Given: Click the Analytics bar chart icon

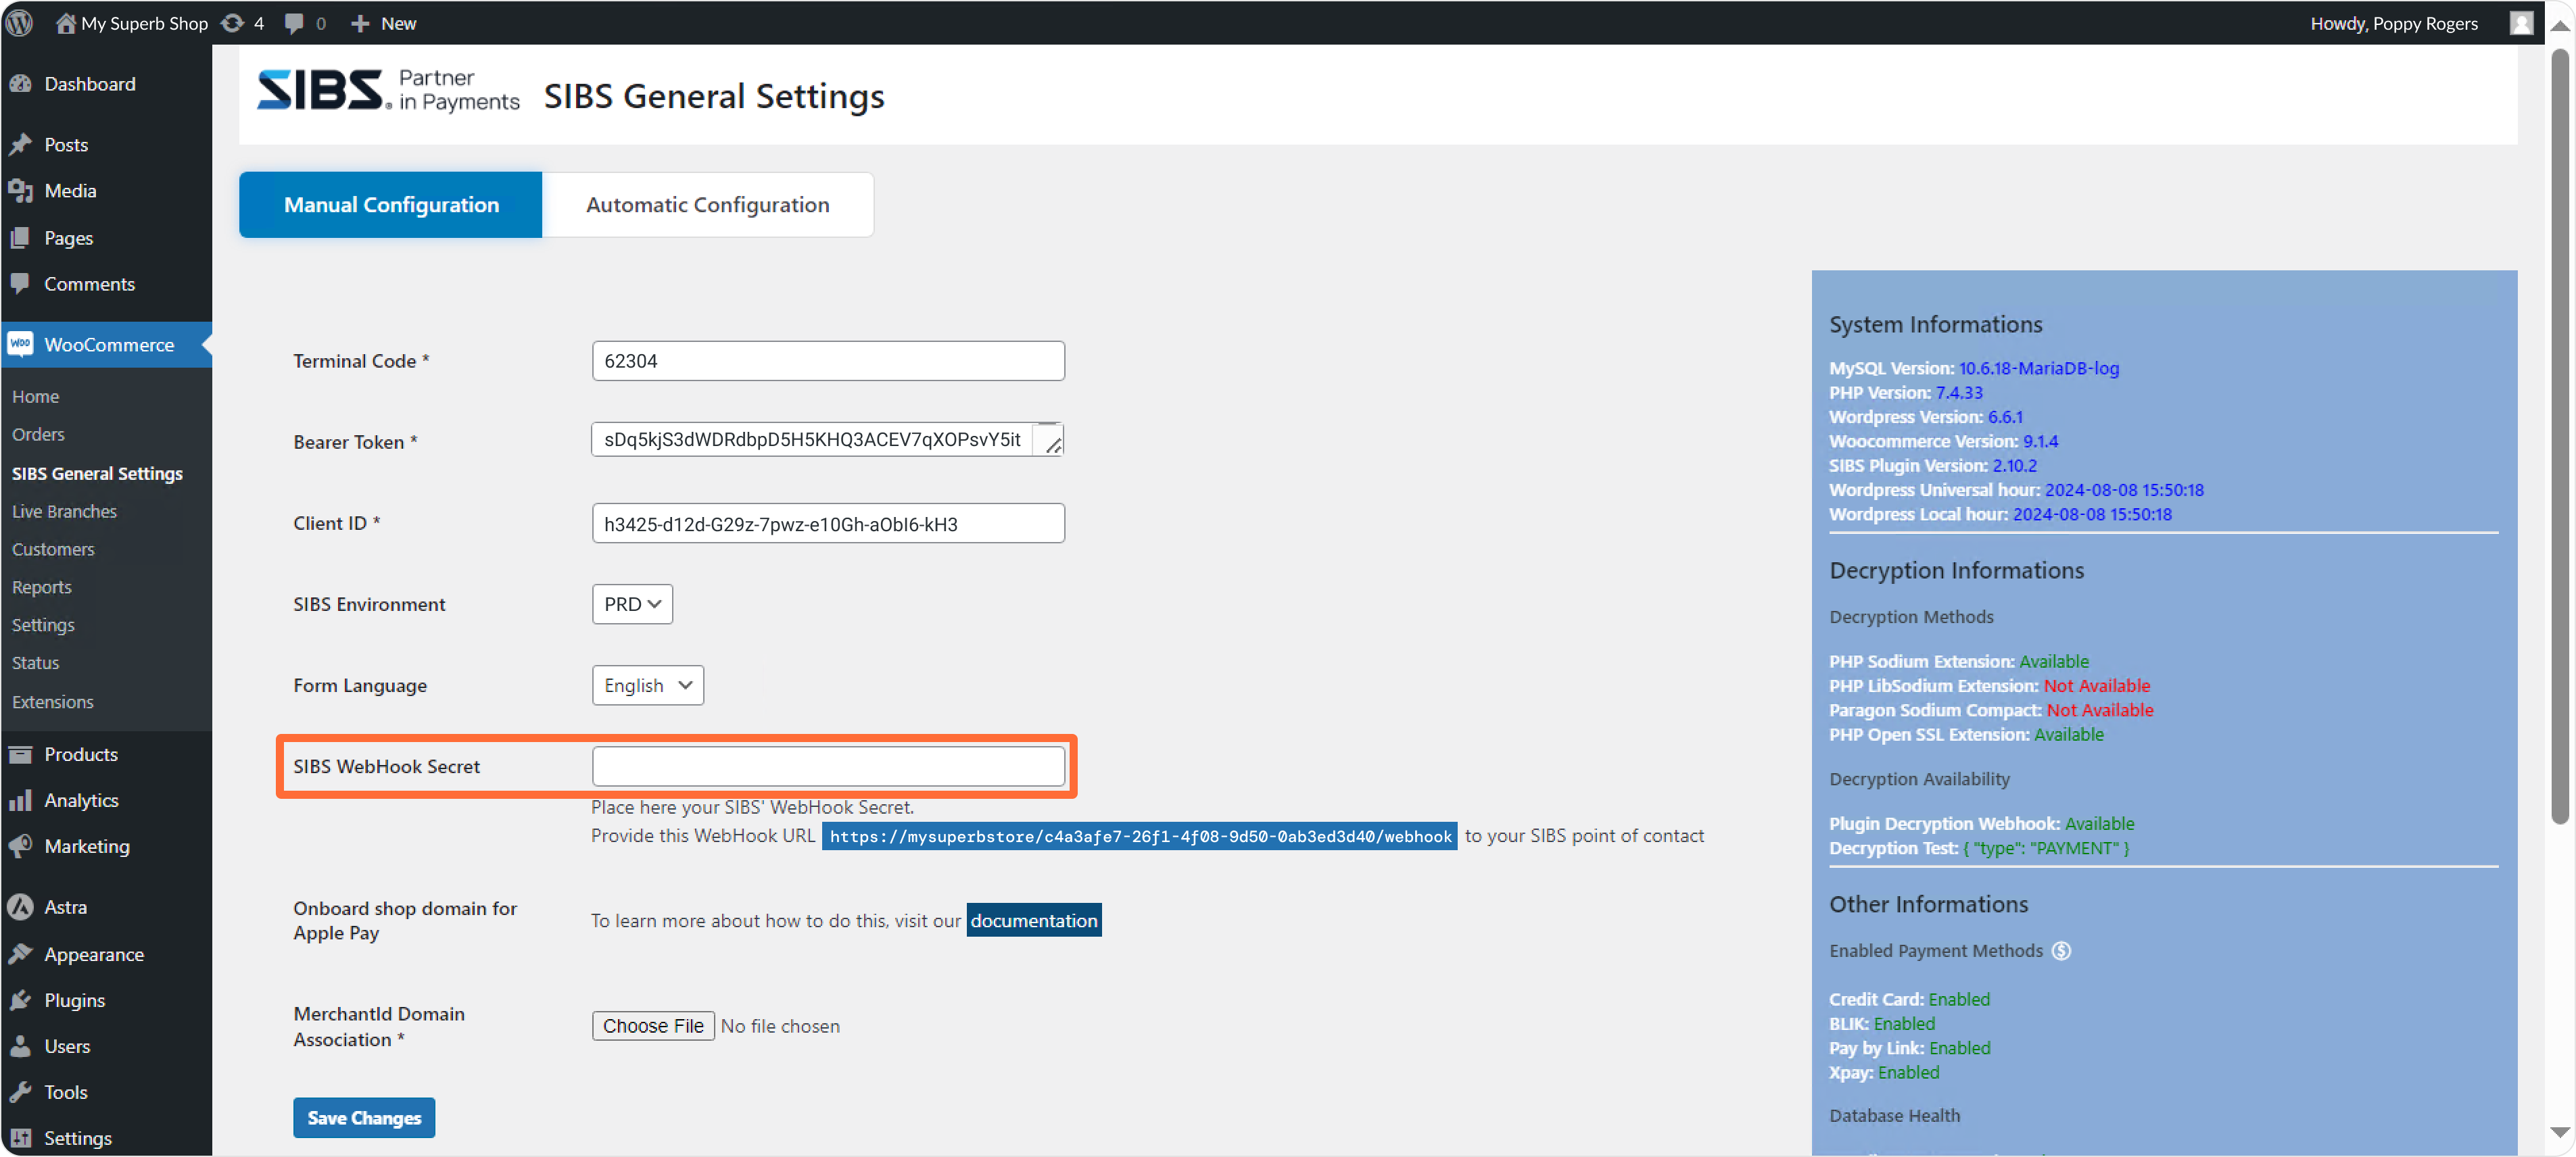Looking at the screenshot, I should click(x=20, y=800).
